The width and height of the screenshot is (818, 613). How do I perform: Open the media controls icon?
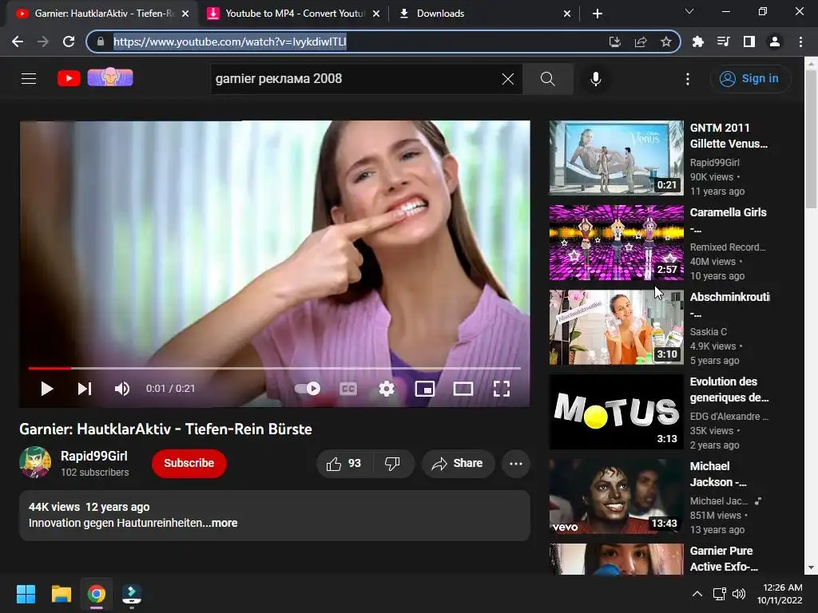tap(724, 42)
